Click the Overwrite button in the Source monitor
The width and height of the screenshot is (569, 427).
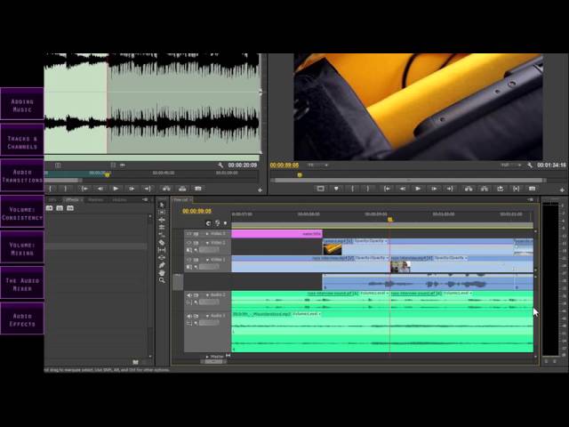tap(182, 189)
